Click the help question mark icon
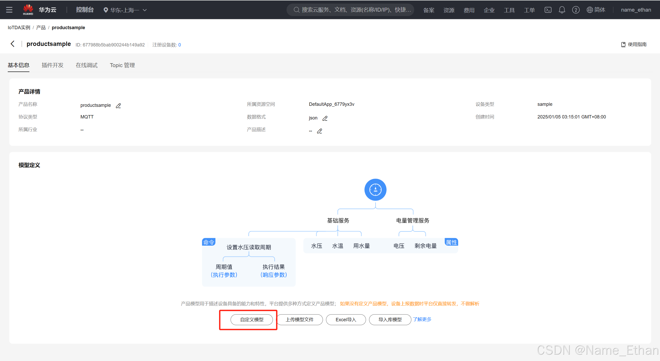660x361 pixels. click(576, 10)
